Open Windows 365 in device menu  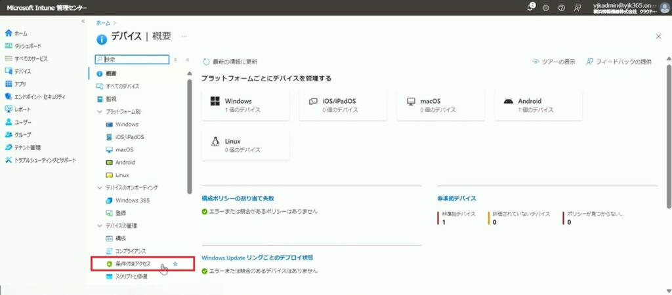click(127, 201)
